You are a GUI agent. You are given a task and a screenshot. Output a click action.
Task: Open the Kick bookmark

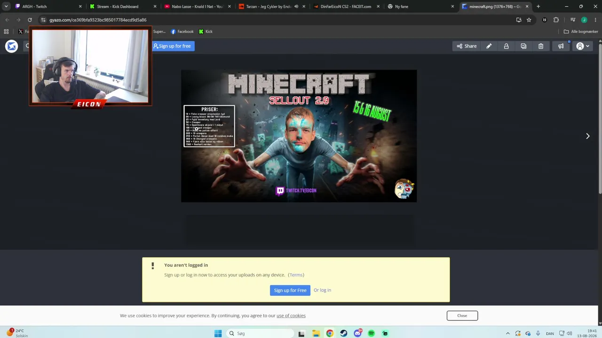coord(206,31)
